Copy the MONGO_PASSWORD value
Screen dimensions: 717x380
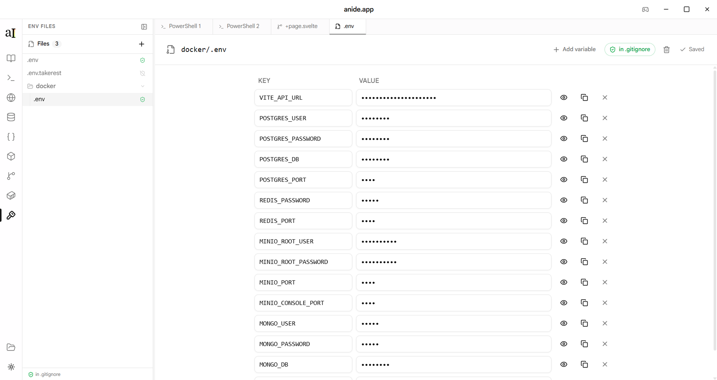pyautogui.click(x=584, y=344)
